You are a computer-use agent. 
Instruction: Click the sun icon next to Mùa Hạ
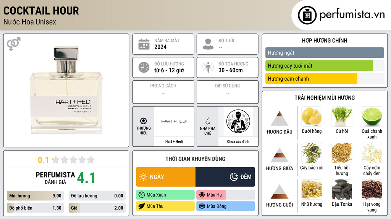[202, 195]
